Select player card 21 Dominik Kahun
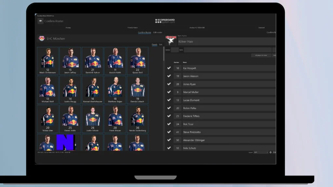 93,61
